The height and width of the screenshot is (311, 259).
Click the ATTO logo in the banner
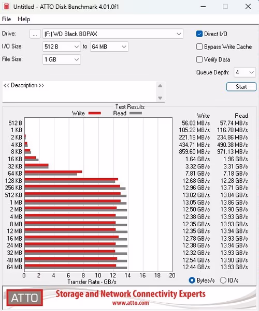25,298
